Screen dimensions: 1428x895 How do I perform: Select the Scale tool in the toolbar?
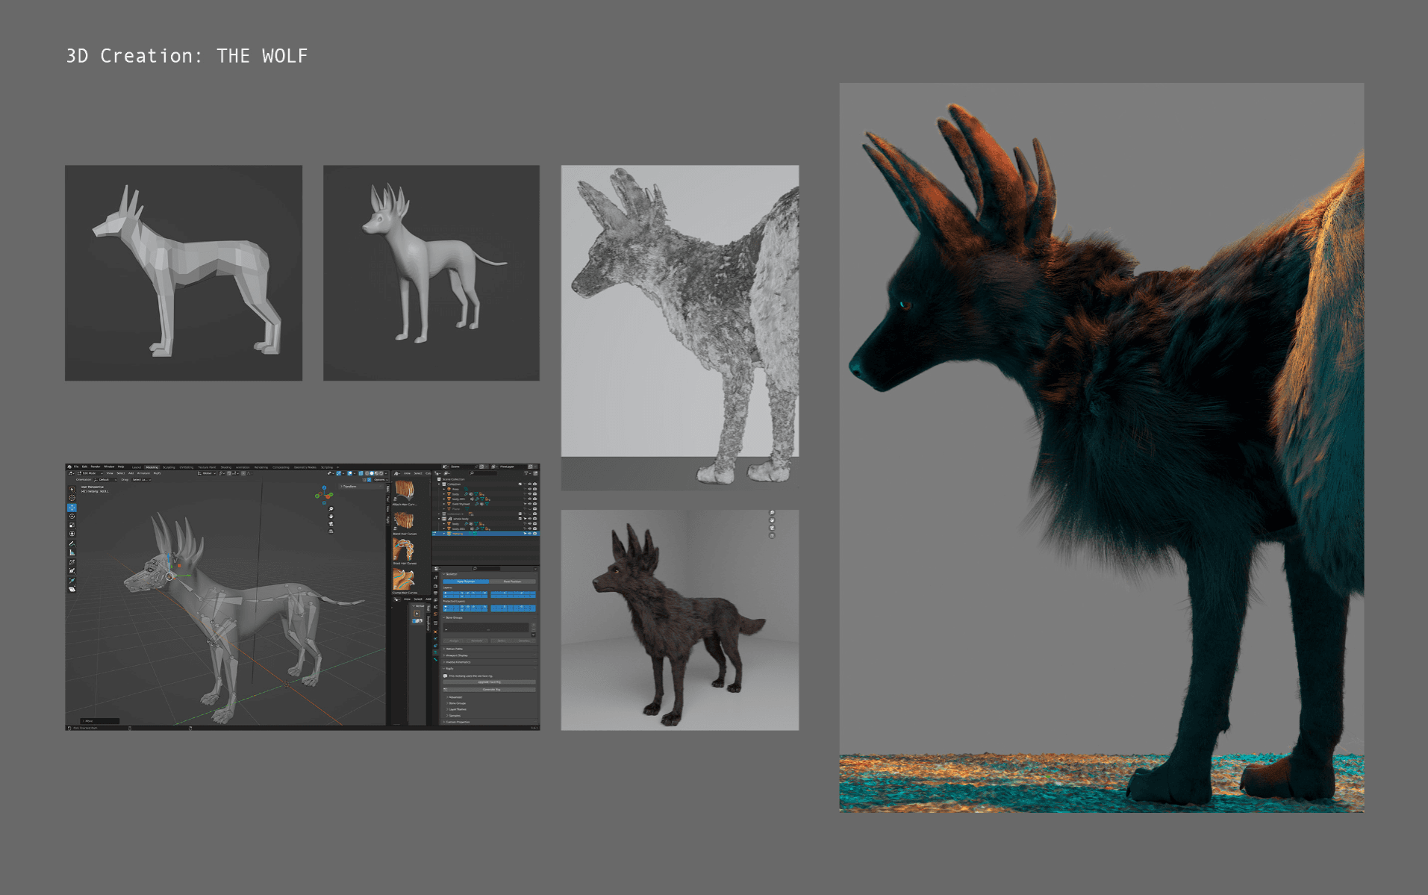click(72, 525)
